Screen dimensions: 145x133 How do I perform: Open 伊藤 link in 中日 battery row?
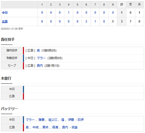click(71, 120)
